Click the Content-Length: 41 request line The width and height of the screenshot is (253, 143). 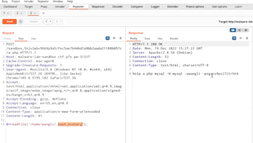tap(24, 116)
